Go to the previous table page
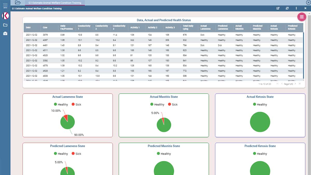The height and width of the screenshot is (175, 311). point(282,84)
